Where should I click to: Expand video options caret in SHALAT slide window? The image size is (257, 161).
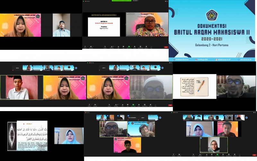[x=93, y=46]
